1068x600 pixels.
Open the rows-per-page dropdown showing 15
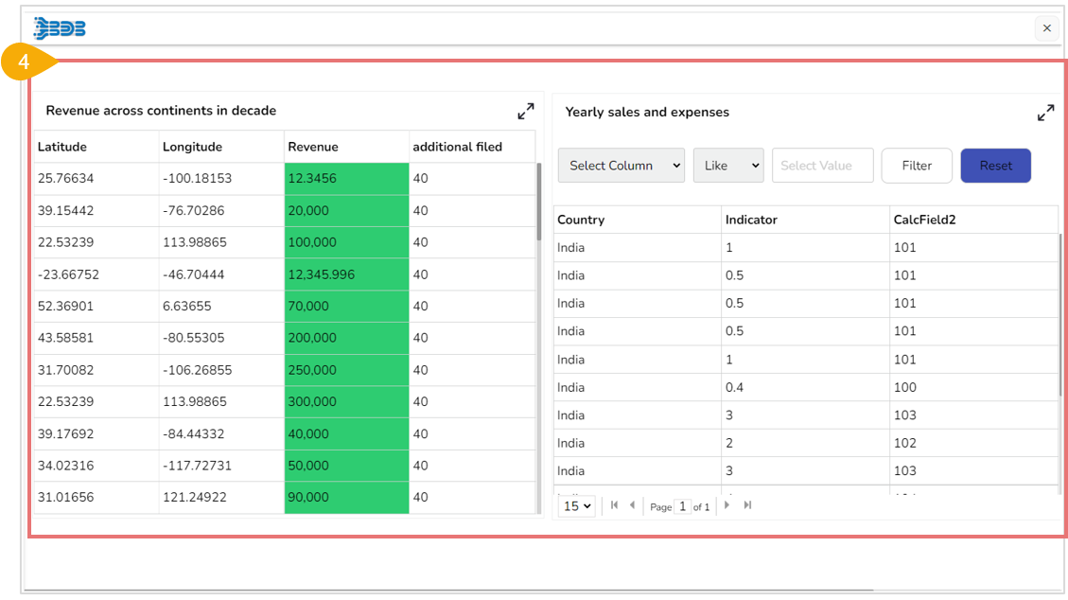577,506
